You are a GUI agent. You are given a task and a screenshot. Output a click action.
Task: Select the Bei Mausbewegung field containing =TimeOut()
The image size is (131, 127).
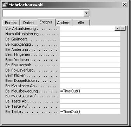[x=90, y=91]
